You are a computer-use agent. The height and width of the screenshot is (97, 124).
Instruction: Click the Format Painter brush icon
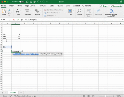9,16
